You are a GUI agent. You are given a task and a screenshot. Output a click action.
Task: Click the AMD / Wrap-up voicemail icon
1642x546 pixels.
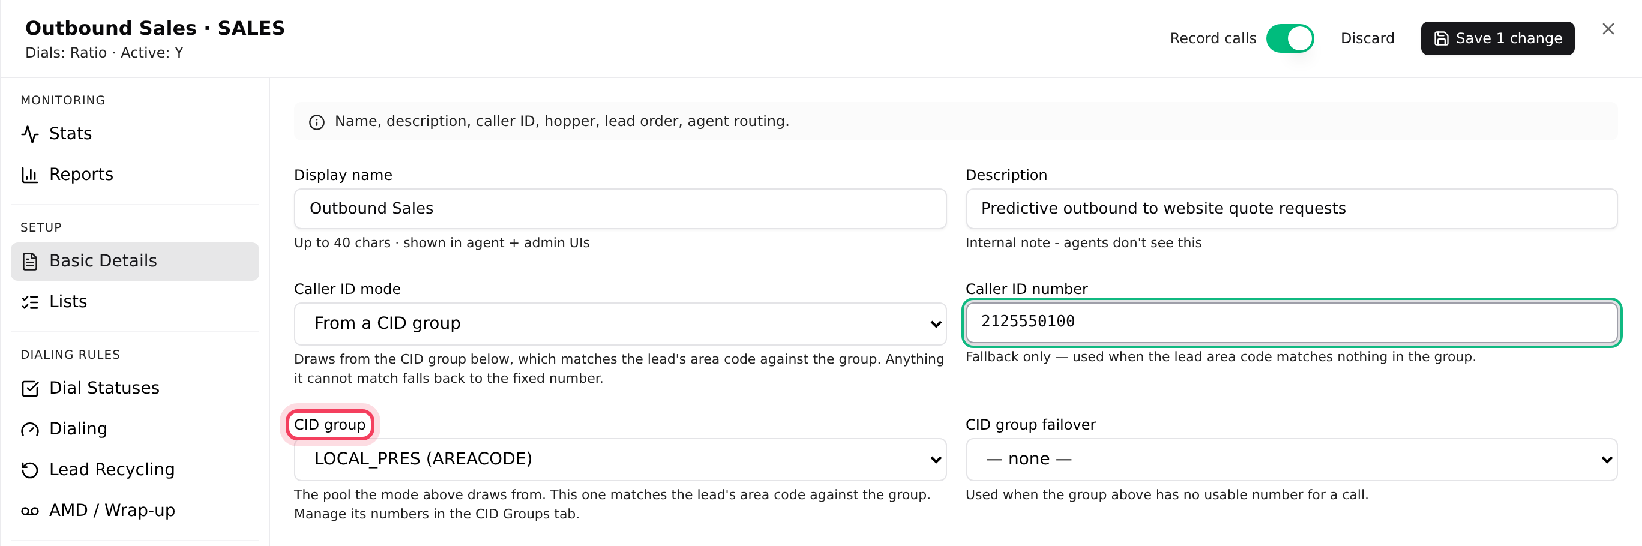coord(30,511)
